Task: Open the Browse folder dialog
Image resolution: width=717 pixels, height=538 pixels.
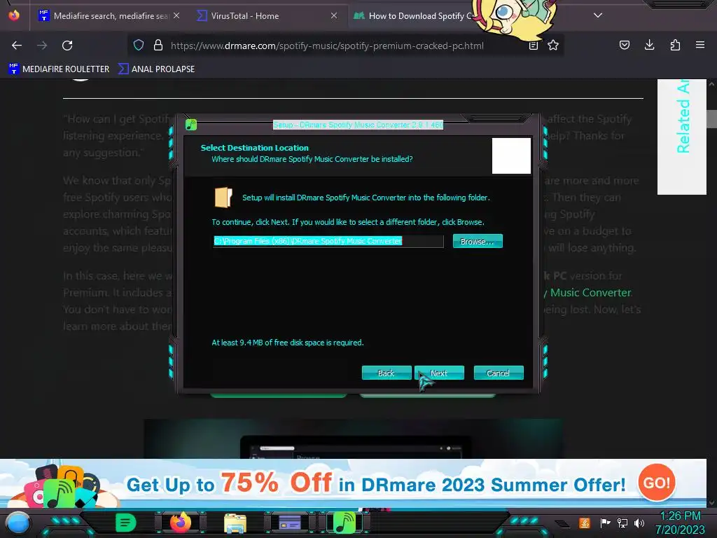Action: click(x=478, y=241)
